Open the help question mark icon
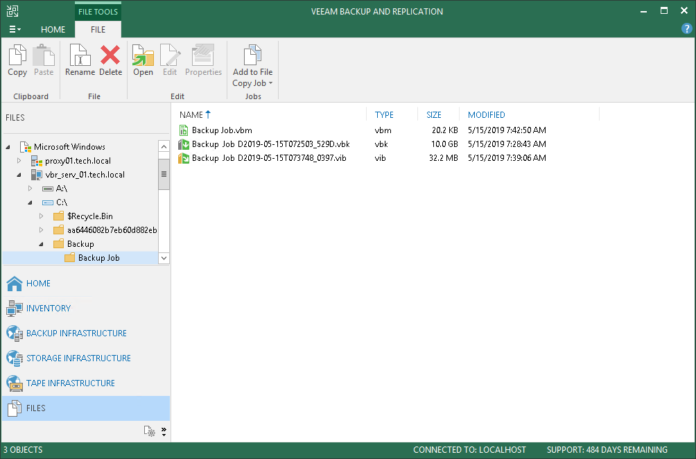This screenshot has height=459, width=696. point(686,29)
